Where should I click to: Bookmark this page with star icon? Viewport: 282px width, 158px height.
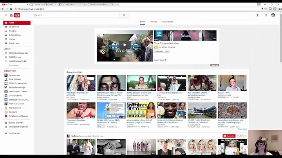[x=266, y=9]
